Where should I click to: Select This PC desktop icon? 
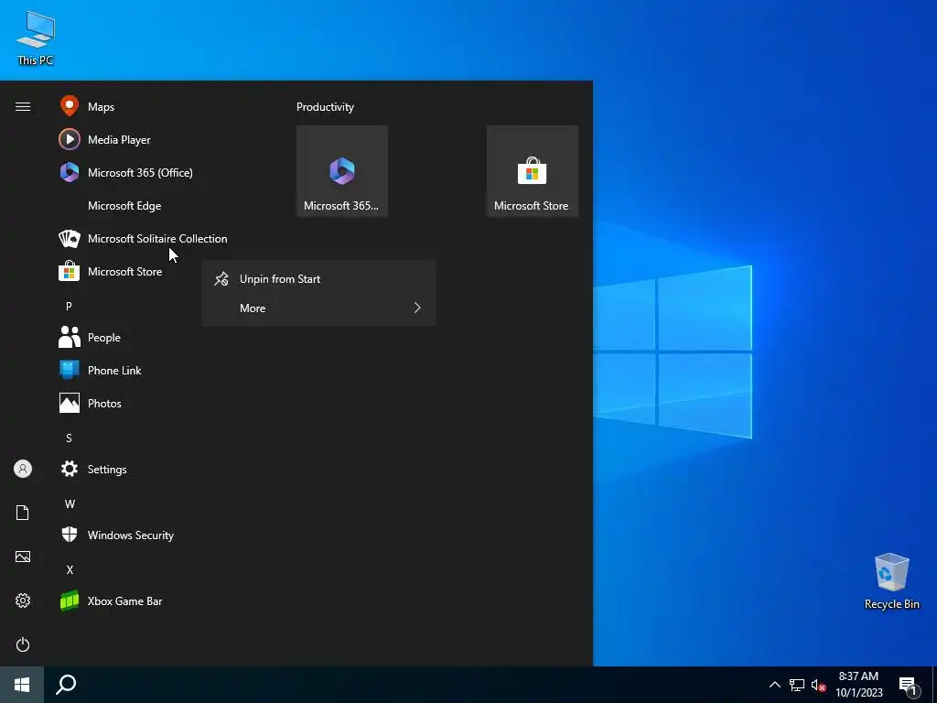pyautogui.click(x=36, y=38)
